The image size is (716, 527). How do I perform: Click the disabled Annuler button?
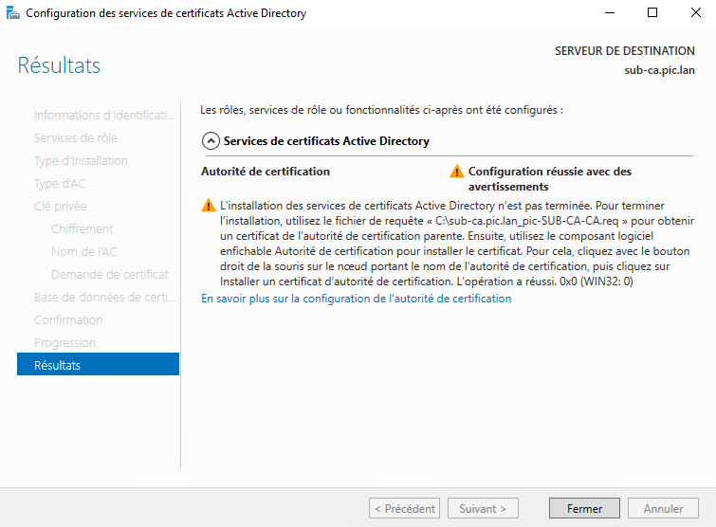pyautogui.click(x=663, y=508)
